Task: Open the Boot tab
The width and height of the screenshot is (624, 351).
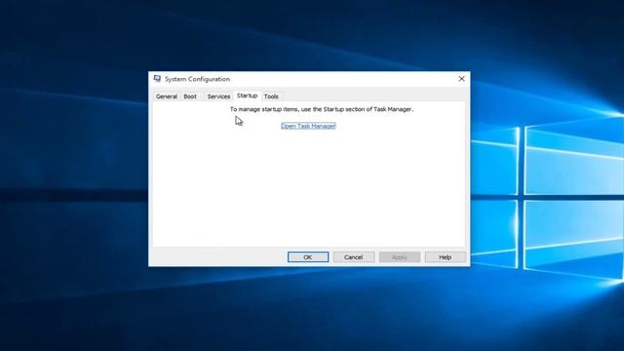Action: click(x=190, y=97)
